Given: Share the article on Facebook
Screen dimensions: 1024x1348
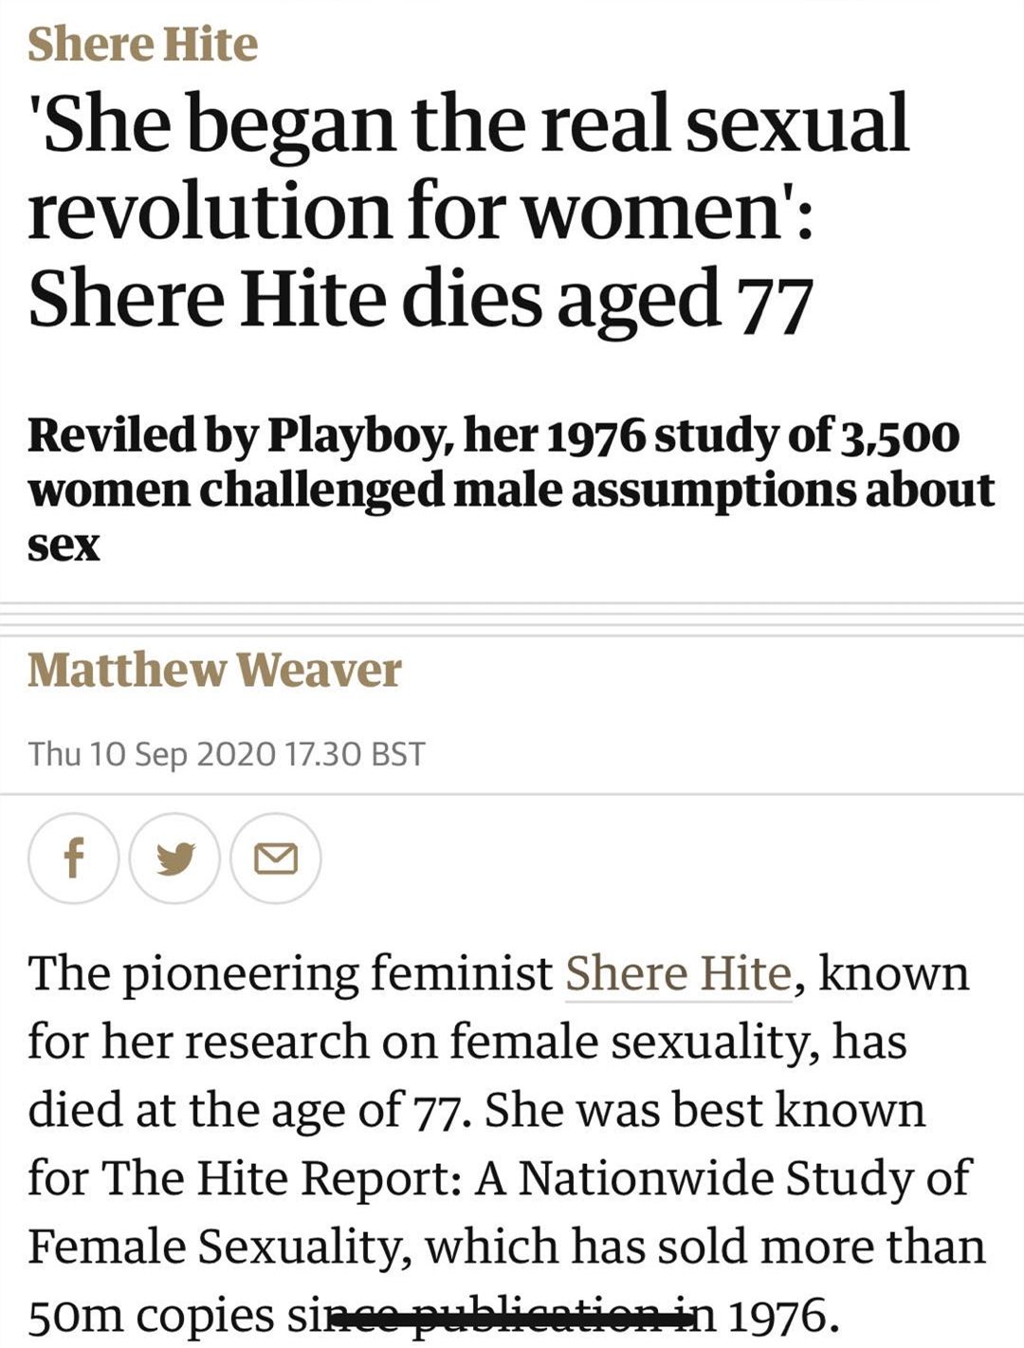Looking at the screenshot, I should coord(74,859).
